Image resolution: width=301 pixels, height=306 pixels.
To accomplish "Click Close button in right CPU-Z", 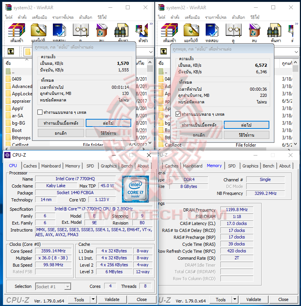I will [283, 299].
